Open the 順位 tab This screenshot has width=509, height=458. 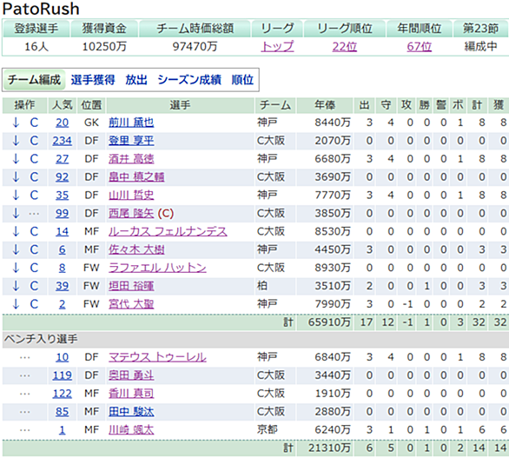(x=242, y=80)
